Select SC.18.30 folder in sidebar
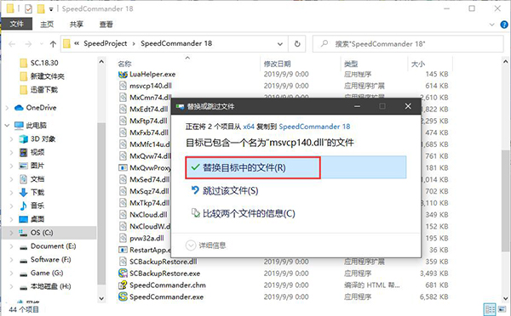 point(44,63)
